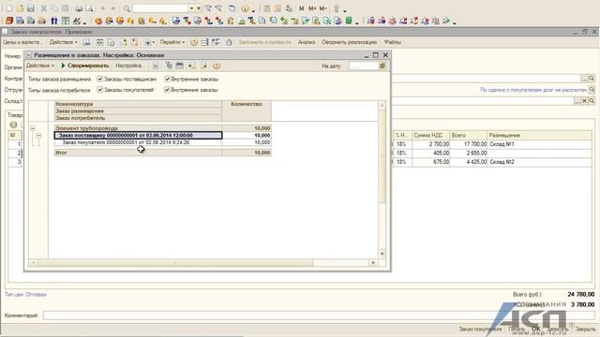Collapse the Заказ поставщику subgroup
The width and height of the screenshot is (600, 337).
pos(38,135)
